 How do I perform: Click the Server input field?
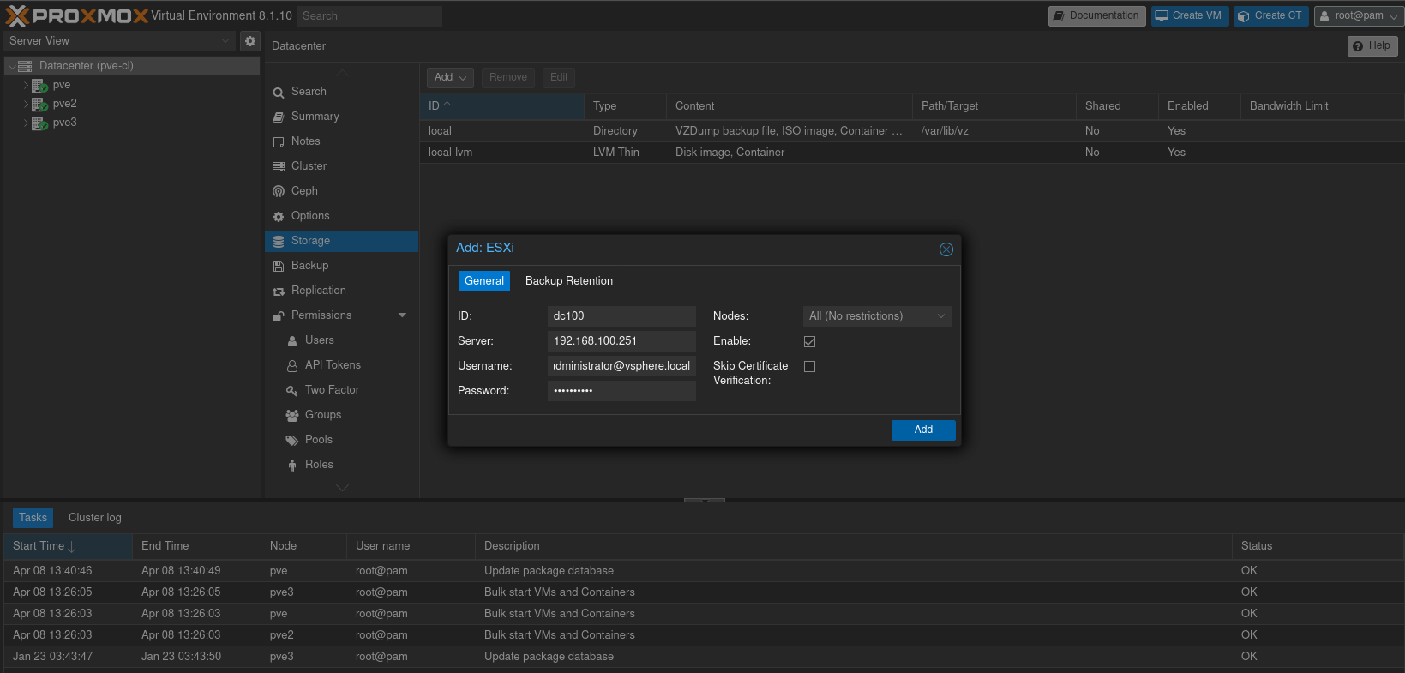(621, 341)
